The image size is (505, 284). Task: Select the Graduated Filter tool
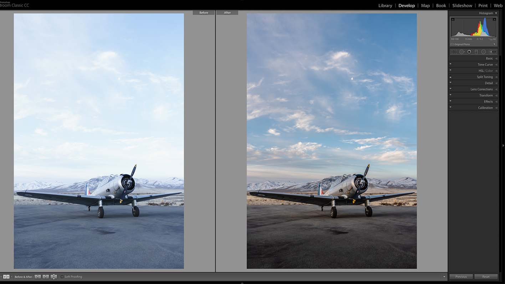(x=476, y=51)
